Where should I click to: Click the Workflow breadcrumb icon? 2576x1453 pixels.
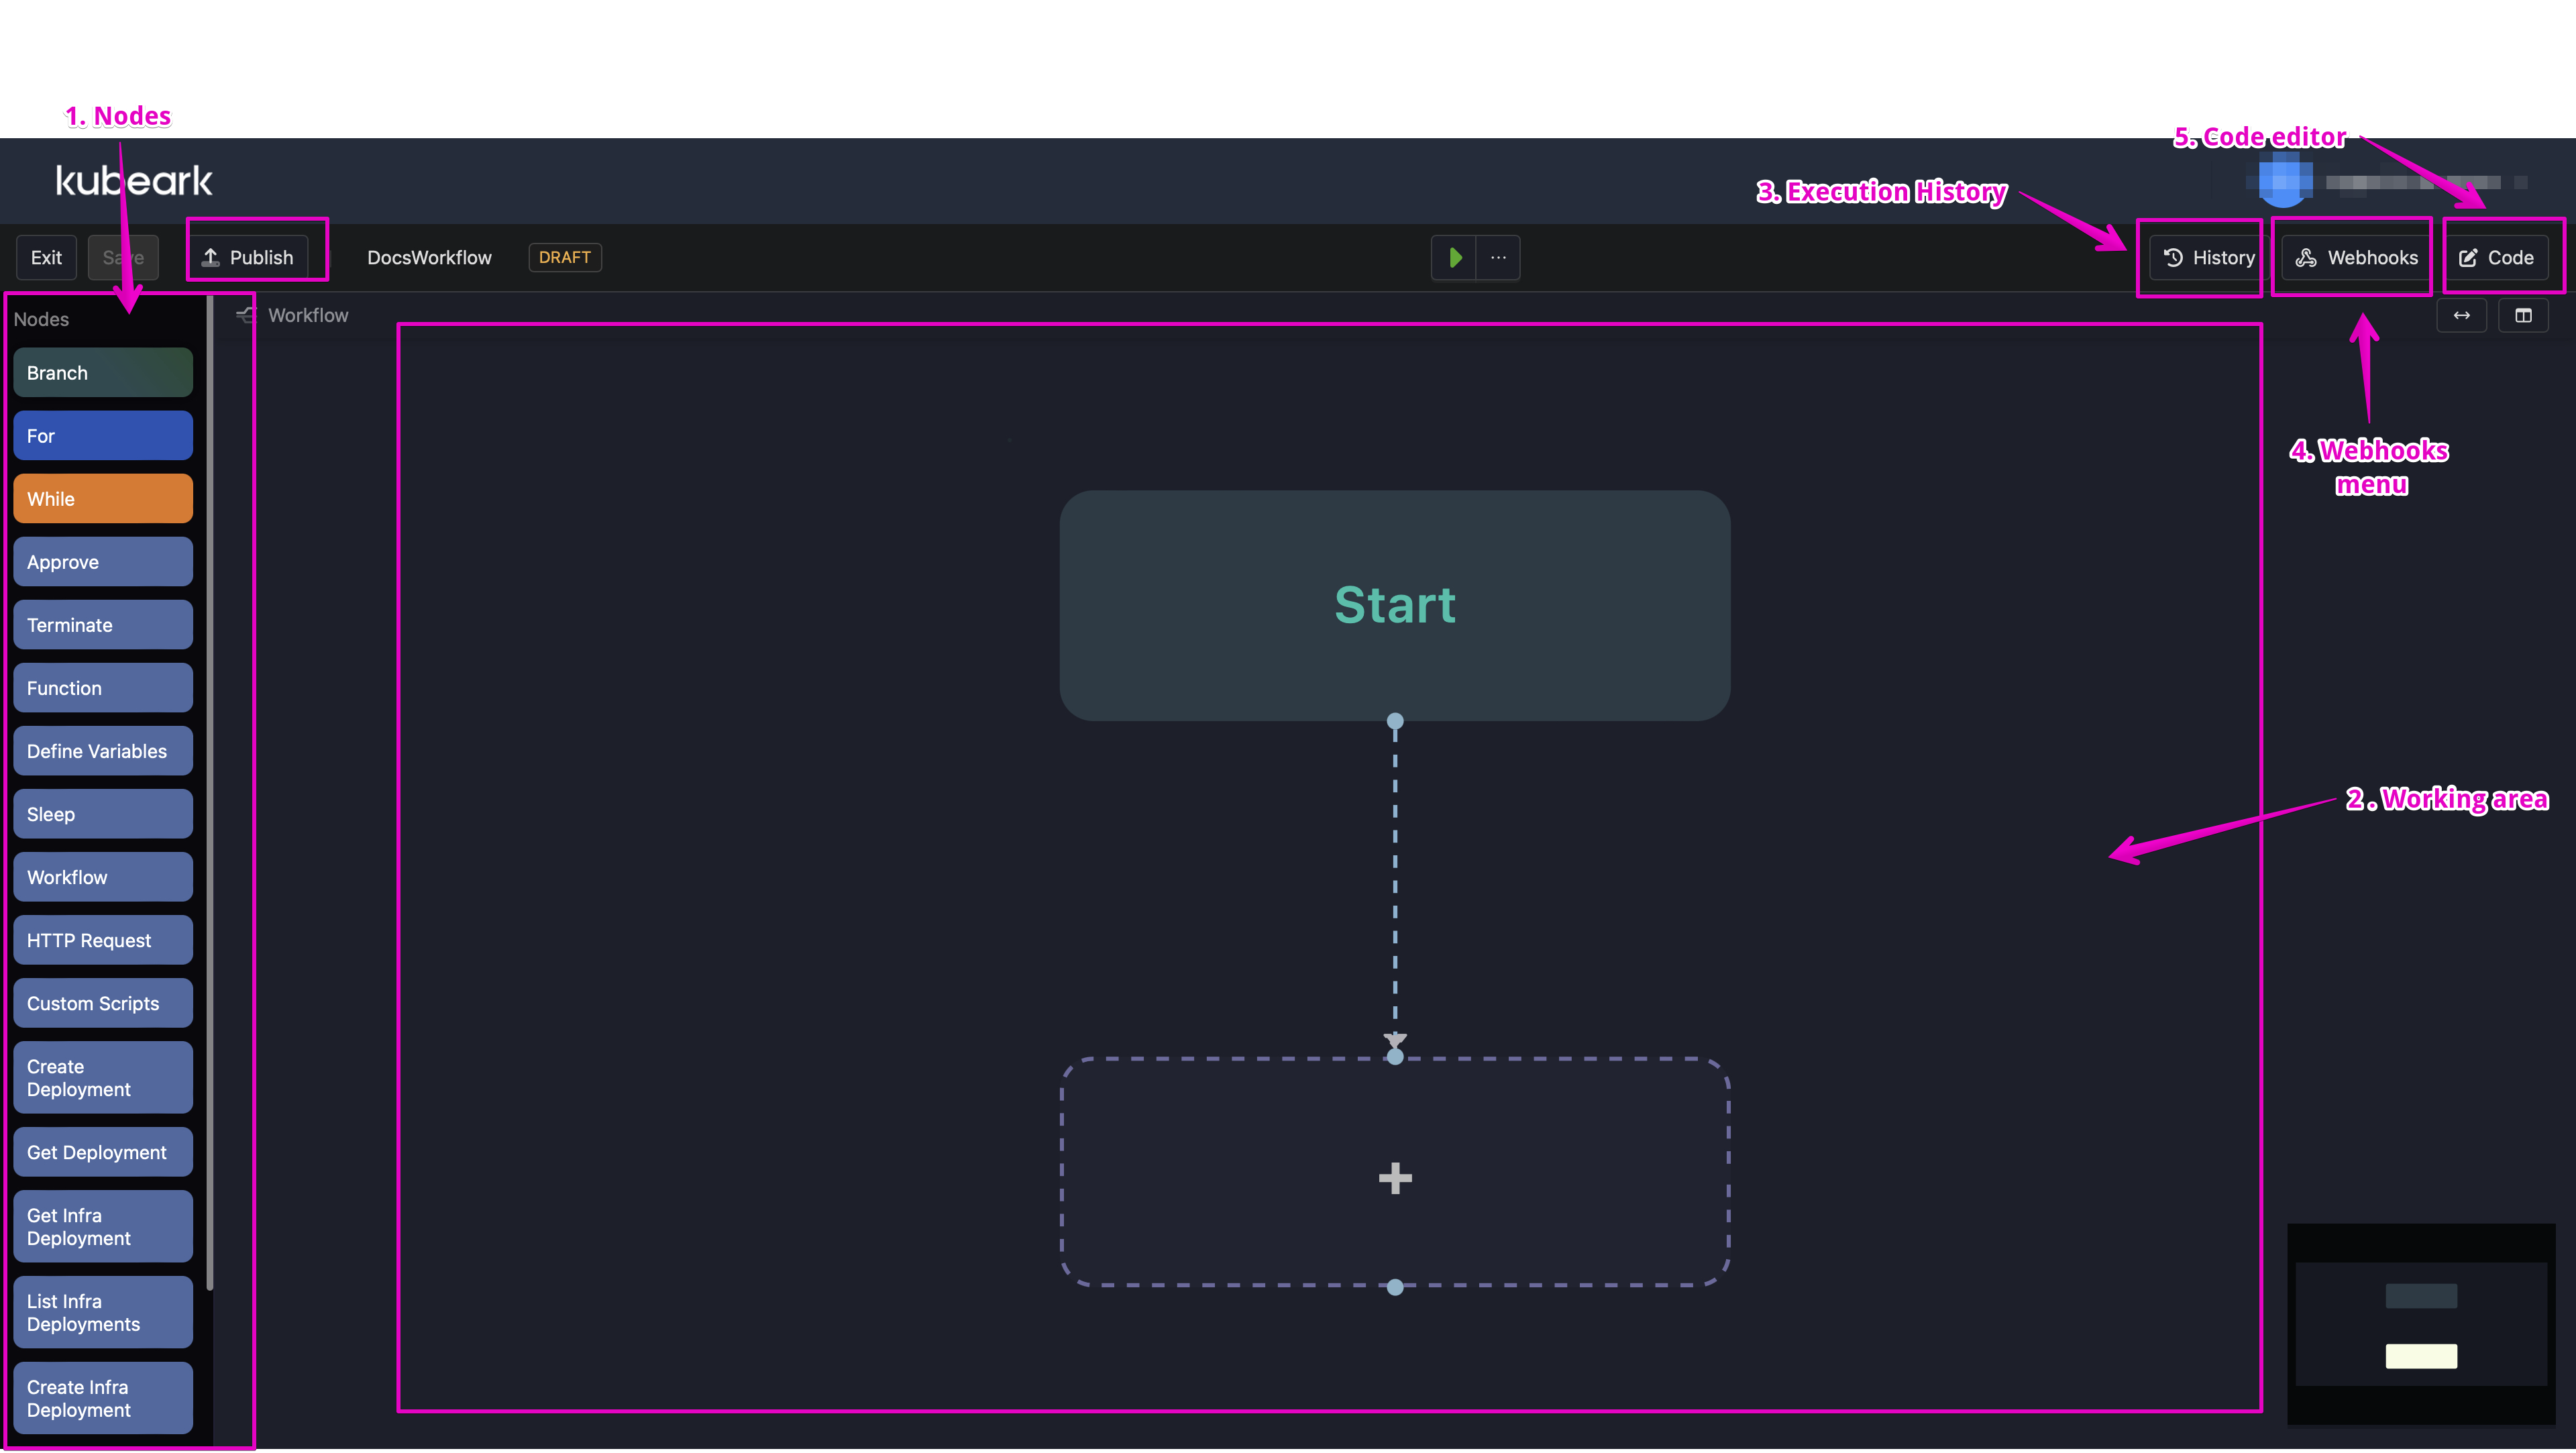click(x=245, y=314)
